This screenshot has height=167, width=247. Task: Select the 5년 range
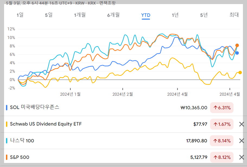[x=204, y=15]
